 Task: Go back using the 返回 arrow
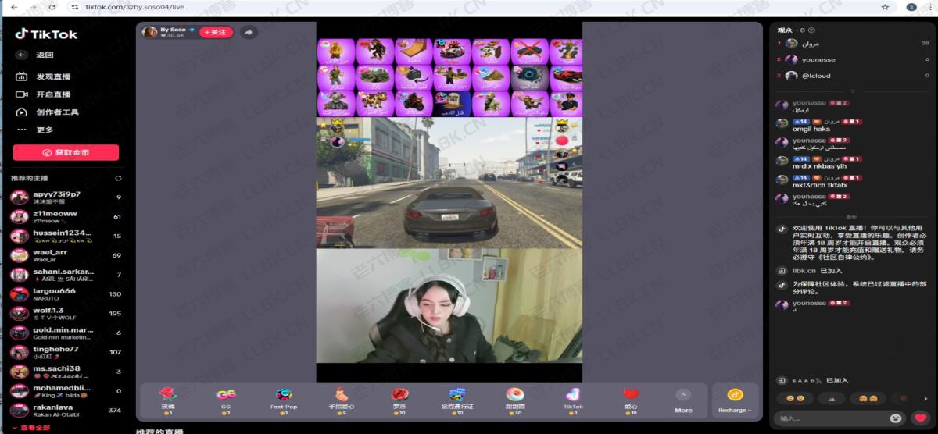point(22,55)
